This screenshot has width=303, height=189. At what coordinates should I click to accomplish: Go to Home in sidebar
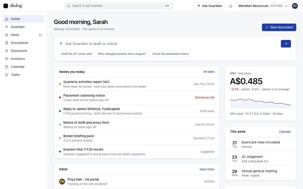pos(23,19)
